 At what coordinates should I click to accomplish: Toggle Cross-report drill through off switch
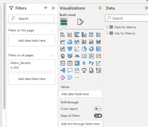(98, 109)
